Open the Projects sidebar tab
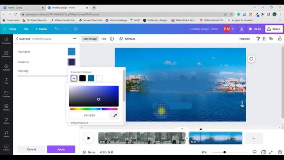This screenshot has height=160, width=284. coord(6,94)
